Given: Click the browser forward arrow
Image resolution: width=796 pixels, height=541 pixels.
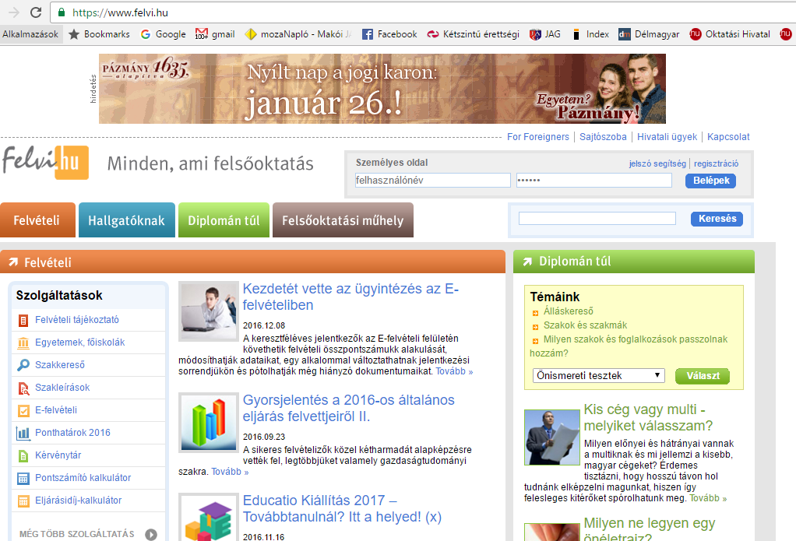Looking at the screenshot, I should [14, 12].
